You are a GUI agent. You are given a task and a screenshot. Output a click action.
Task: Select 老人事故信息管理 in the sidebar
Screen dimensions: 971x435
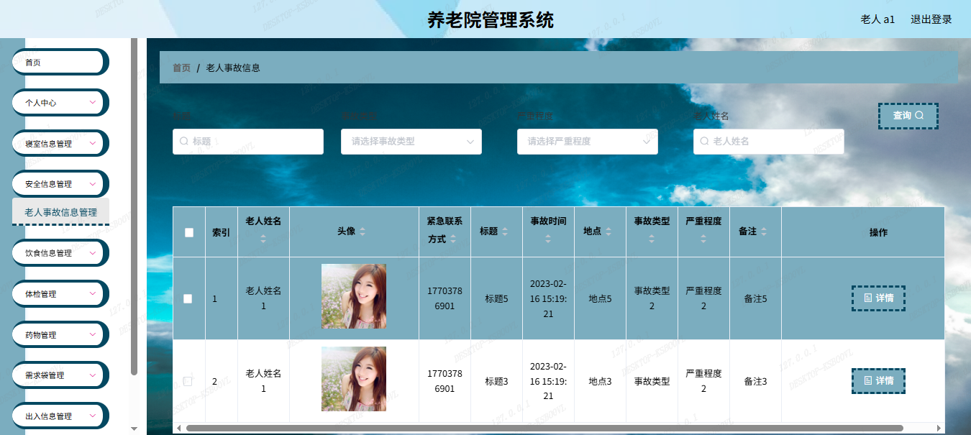click(x=60, y=212)
